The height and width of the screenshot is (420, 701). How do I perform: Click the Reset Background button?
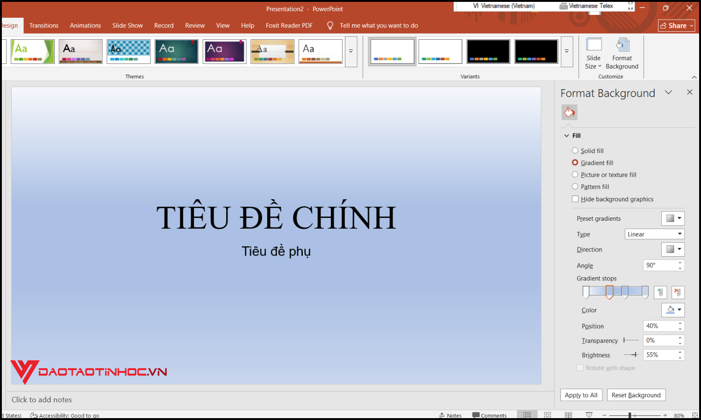(636, 395)
